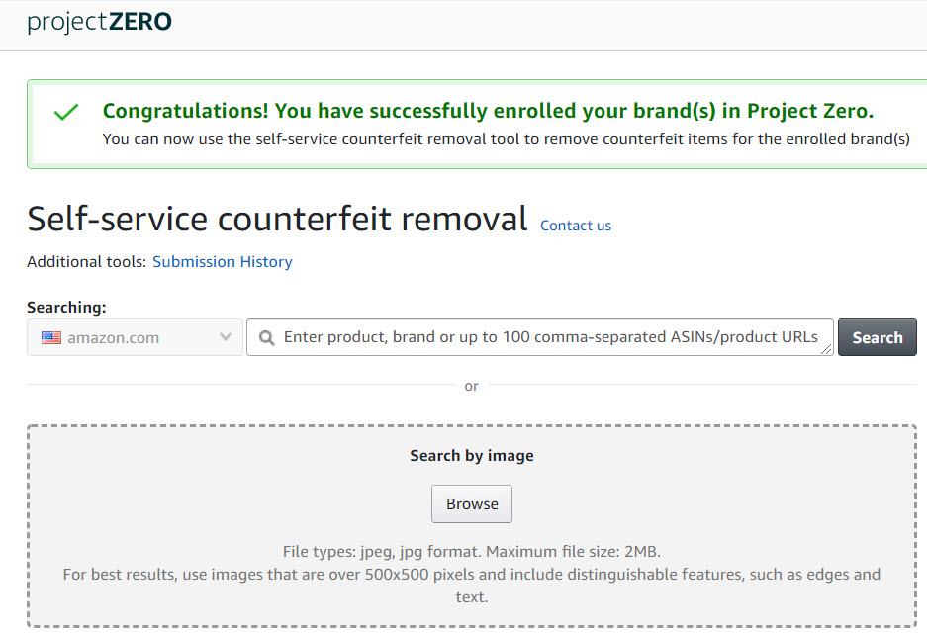
Task: Click the counterfeit removal tool description text
Action: [506, 139]
